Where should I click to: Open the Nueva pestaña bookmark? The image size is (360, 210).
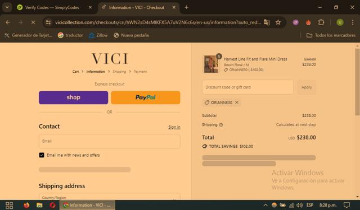click(x=131, y=35)
